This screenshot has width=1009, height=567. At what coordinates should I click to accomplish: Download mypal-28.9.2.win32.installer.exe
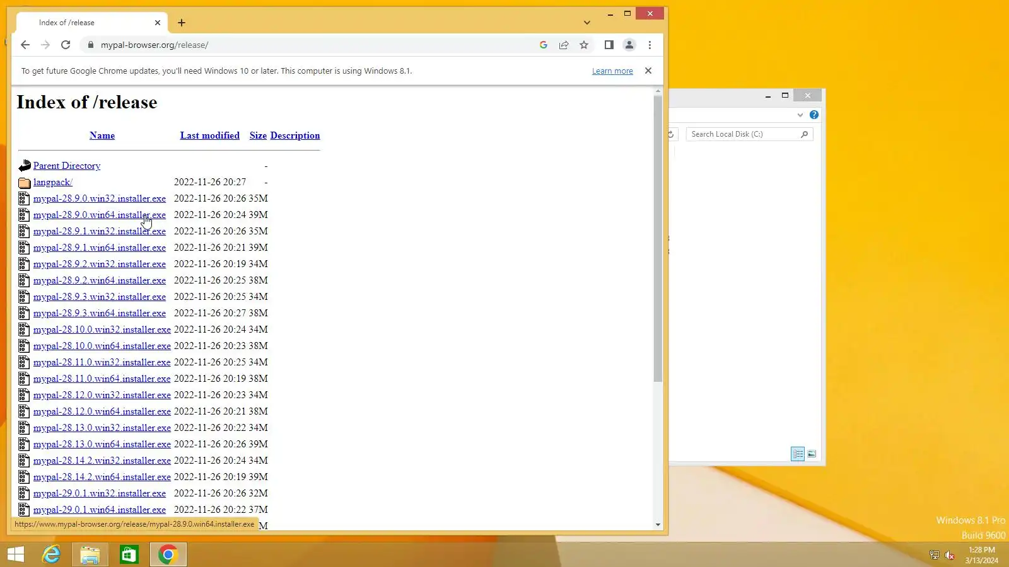(x=100, y=264)
